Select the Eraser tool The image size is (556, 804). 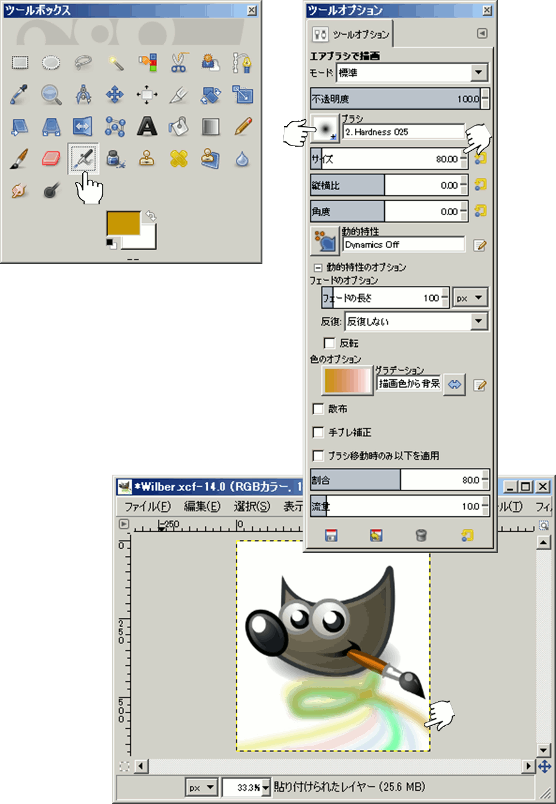51,159
